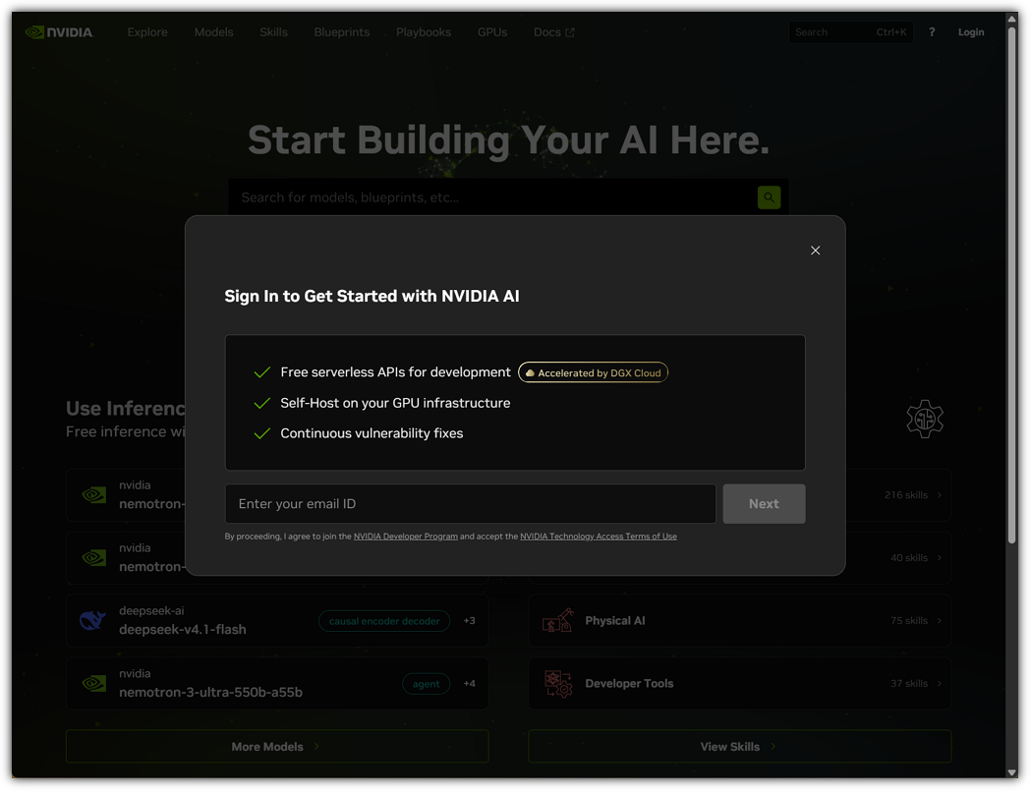Click the Login link

[970, 32]
